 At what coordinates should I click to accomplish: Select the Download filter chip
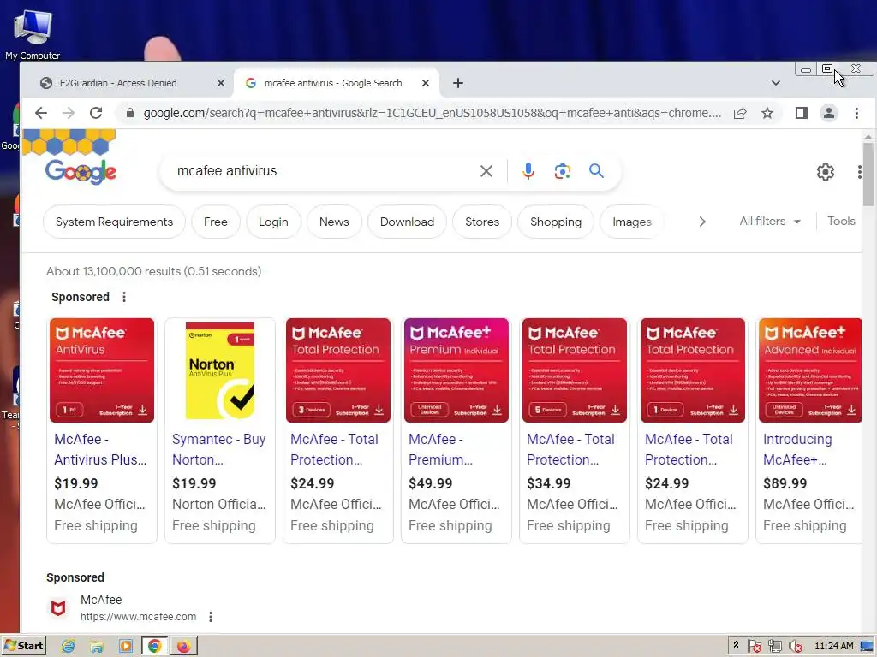[407, 222]
